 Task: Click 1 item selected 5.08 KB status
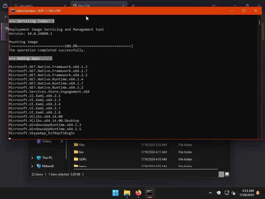(x=64, y=174)
